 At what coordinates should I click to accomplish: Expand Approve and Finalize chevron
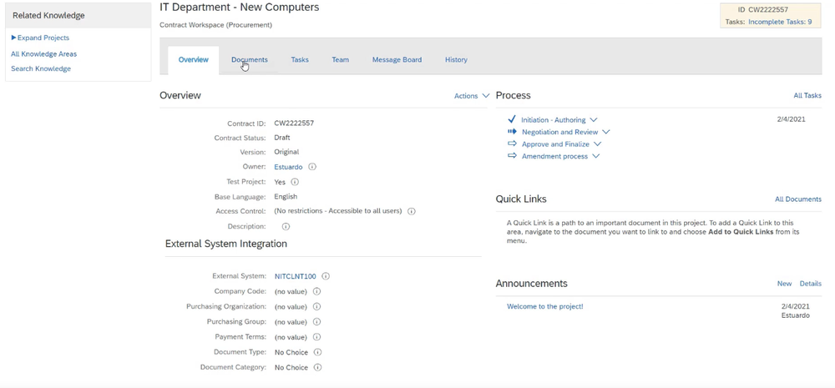(x=597, y=144)
